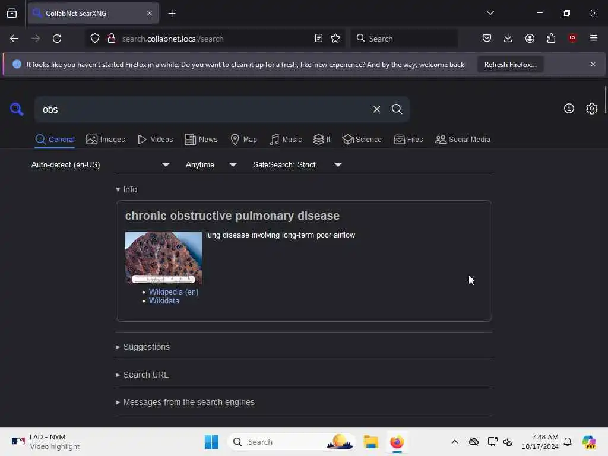Screen dimensions: 608x456
Task: Click the Refresh Firefox button
Action: pos(510,65)
